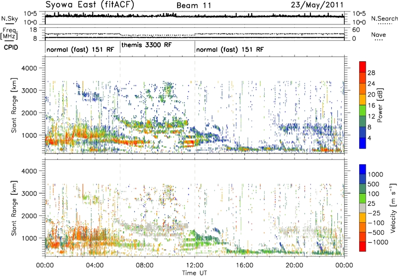
Task: Click the first 'normal (fast) 151 RF' label
Action: pos(80,49)
